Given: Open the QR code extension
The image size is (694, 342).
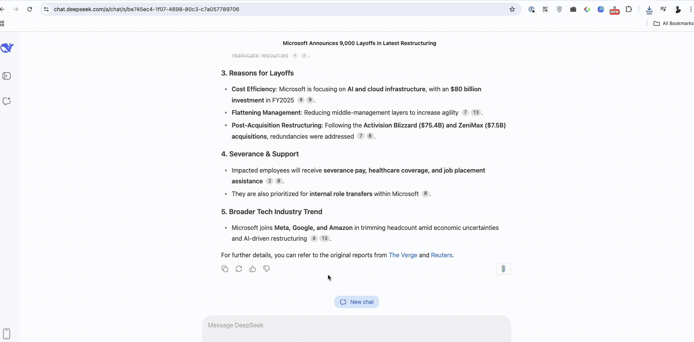Looking at the screenshot, I should click(545, 9).
